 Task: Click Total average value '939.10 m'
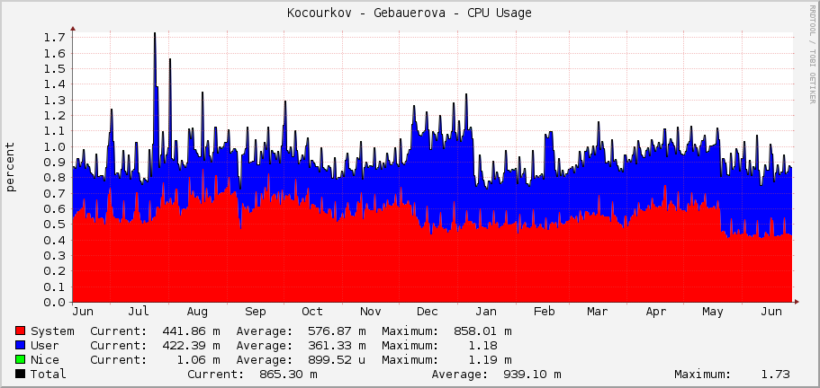[x=532, y=374]
